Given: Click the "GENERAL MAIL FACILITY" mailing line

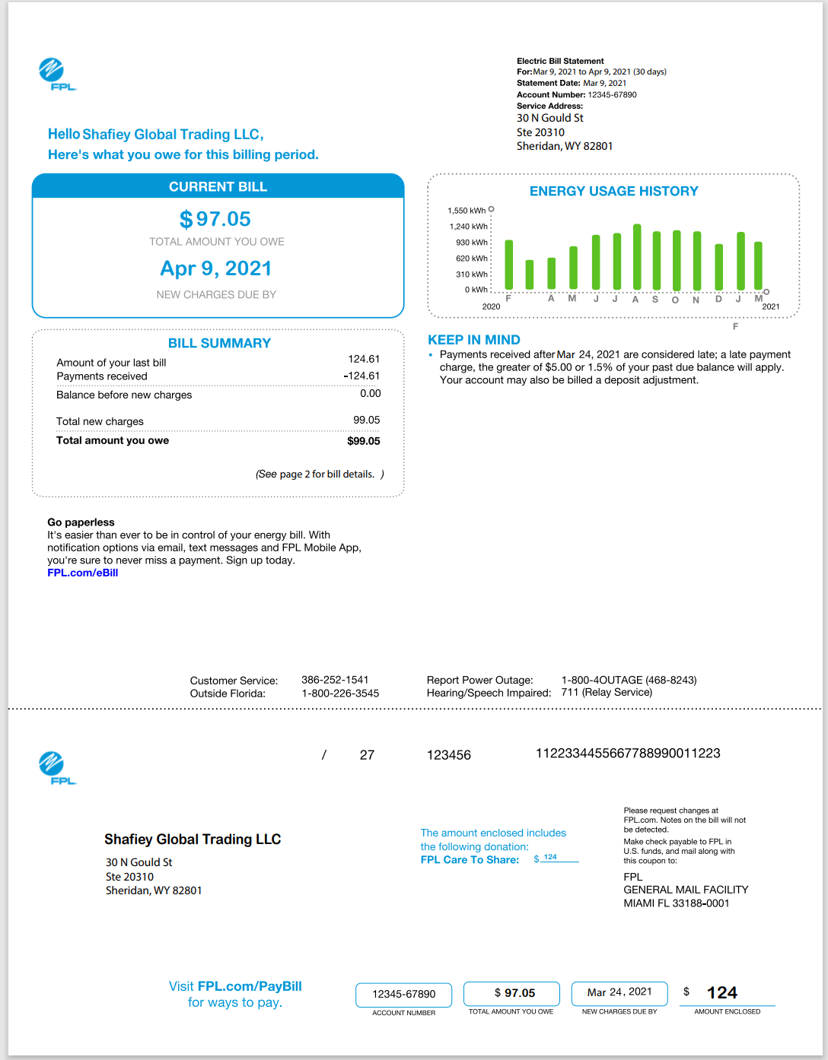Looking at the screenshot, I should tap(686, 890).
